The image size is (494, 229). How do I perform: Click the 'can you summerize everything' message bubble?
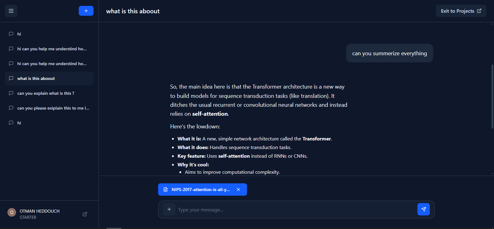coord(389,53)
